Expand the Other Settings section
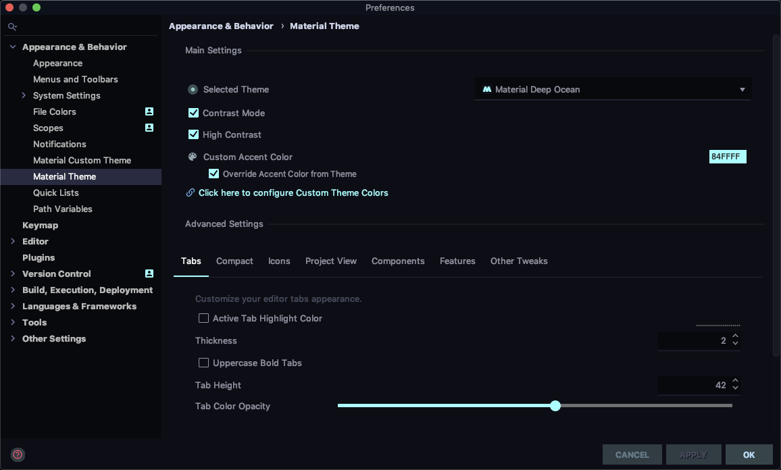 coord(13,338)
